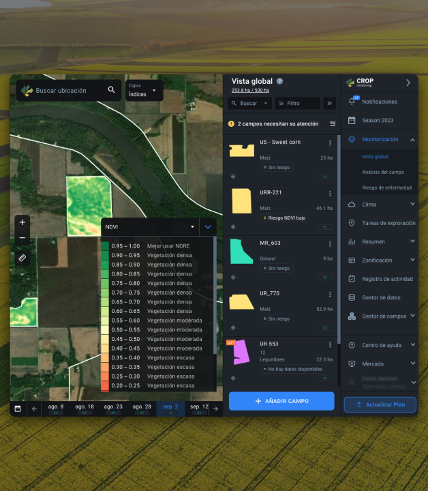This screenshot has width=428, height=491.
Task: Zoom in with the plus button
Action: 22,222
